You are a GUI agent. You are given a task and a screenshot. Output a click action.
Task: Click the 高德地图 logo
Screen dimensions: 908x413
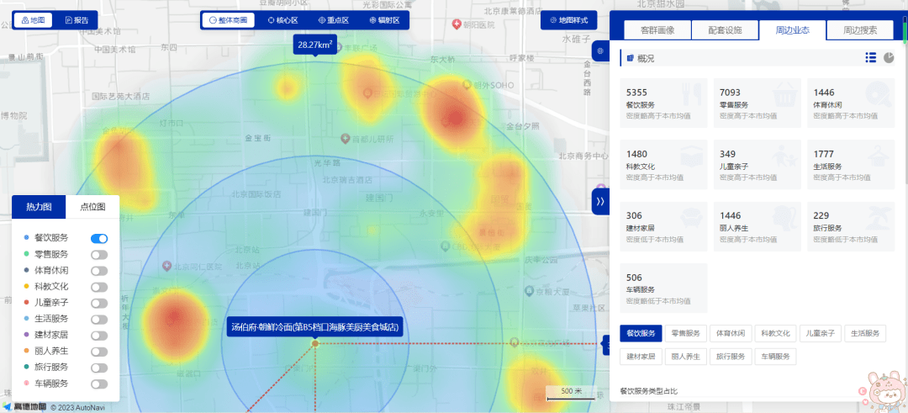coord(24,406)
